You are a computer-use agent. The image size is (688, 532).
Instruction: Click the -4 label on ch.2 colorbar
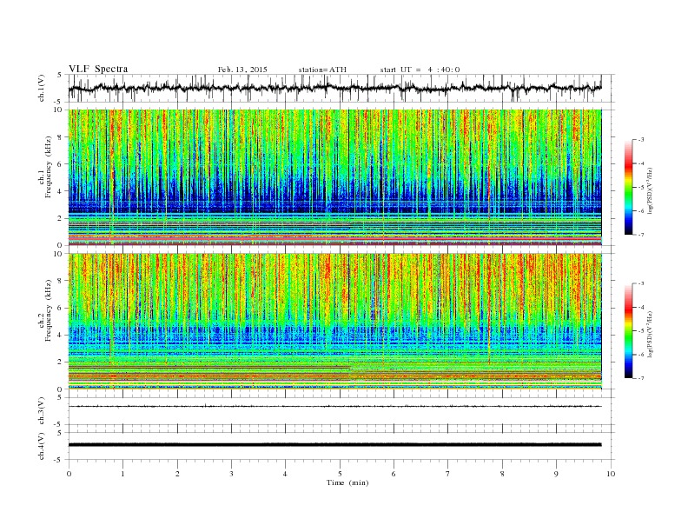tap(641, 307)
